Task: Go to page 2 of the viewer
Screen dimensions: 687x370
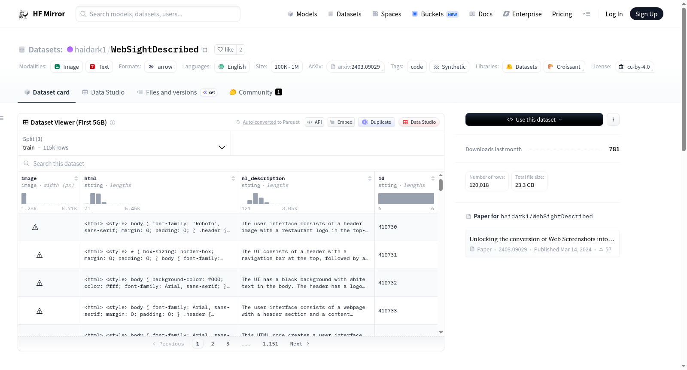Action: [x=213, y=344]
